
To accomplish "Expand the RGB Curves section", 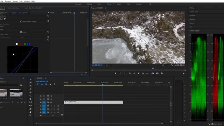I will tap(4, 35).
